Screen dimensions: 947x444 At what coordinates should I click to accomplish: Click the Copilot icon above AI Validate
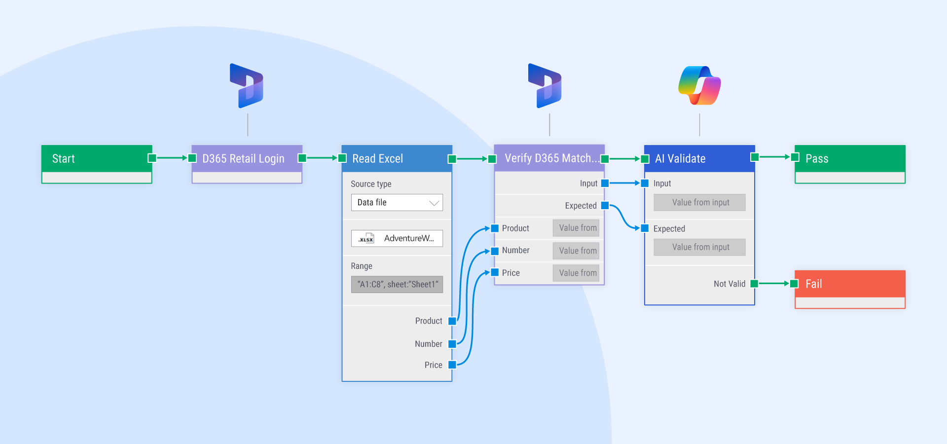point(699,85)
